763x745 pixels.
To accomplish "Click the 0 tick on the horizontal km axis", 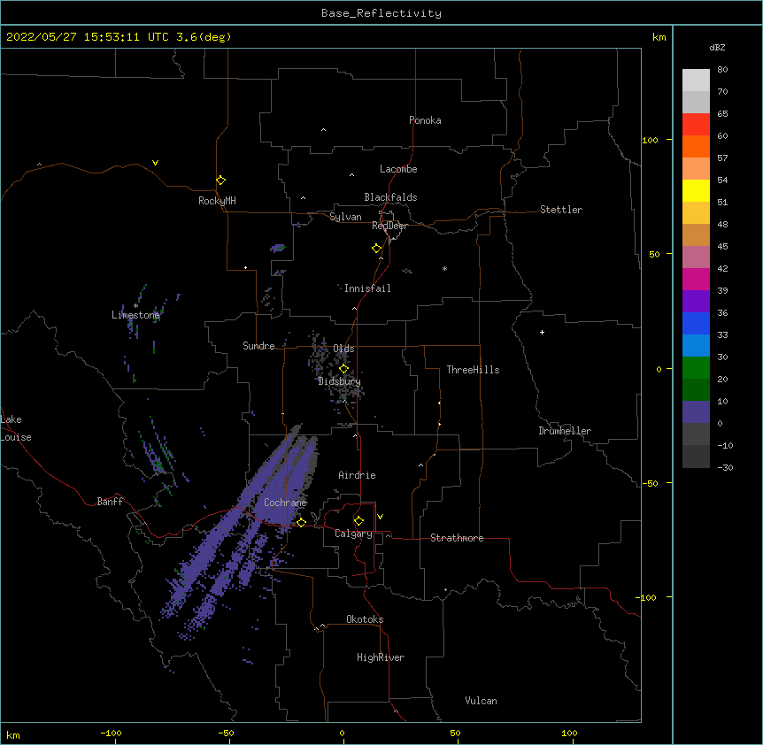I will point(342,733).
